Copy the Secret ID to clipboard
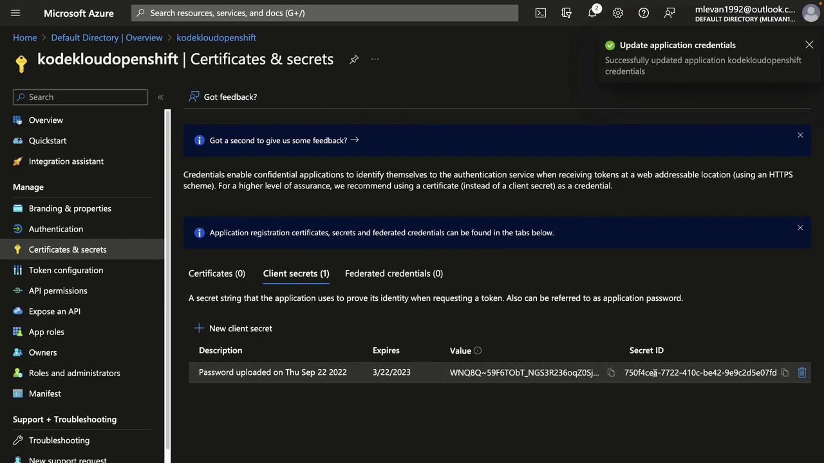 coord(785,372)
